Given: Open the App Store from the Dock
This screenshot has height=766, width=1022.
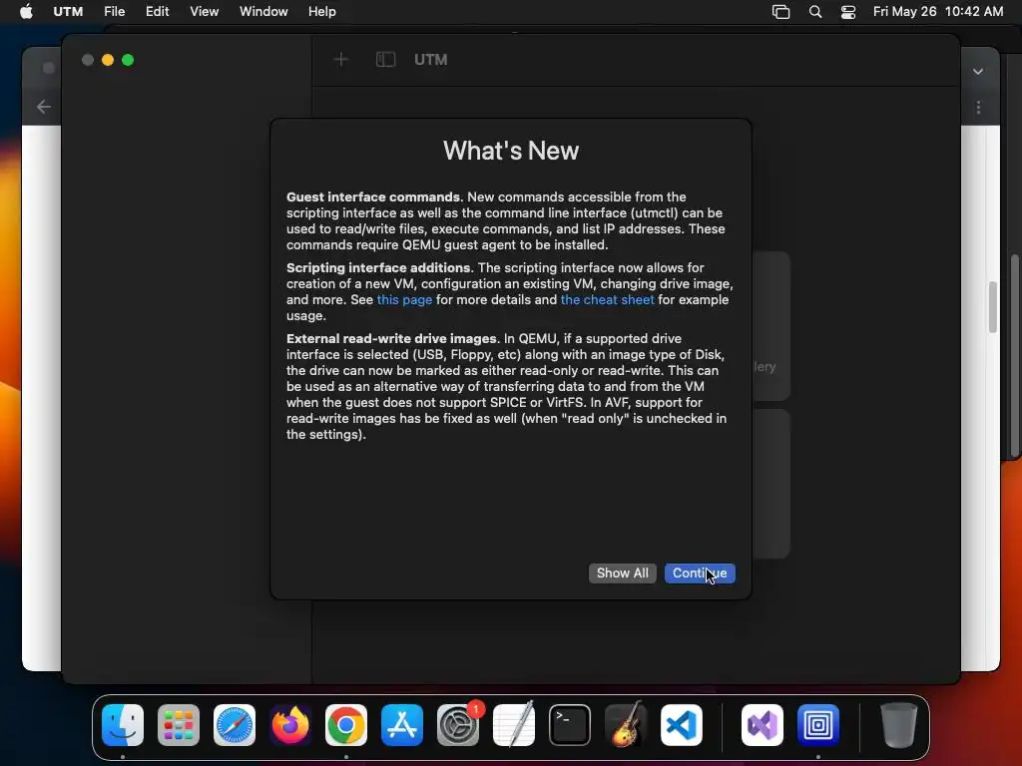Looking at the screenshot, I should coord(402,725).
